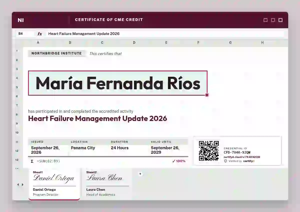
Task: Open the certifyd.cloud verification link
Action: point(242,157)
